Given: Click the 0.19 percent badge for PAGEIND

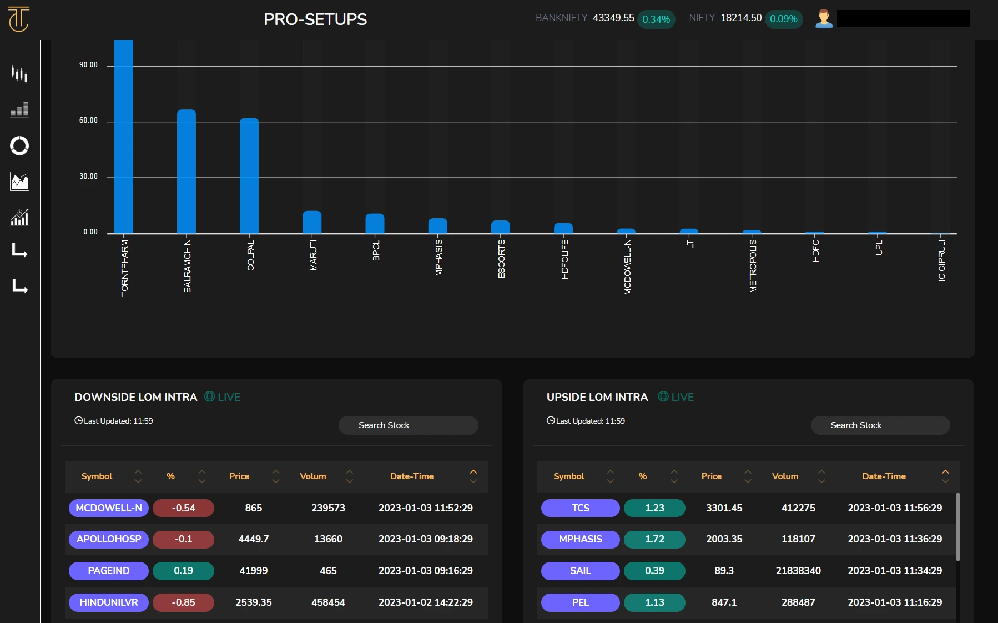Looking at the screenshot, I should coord(183,571).
